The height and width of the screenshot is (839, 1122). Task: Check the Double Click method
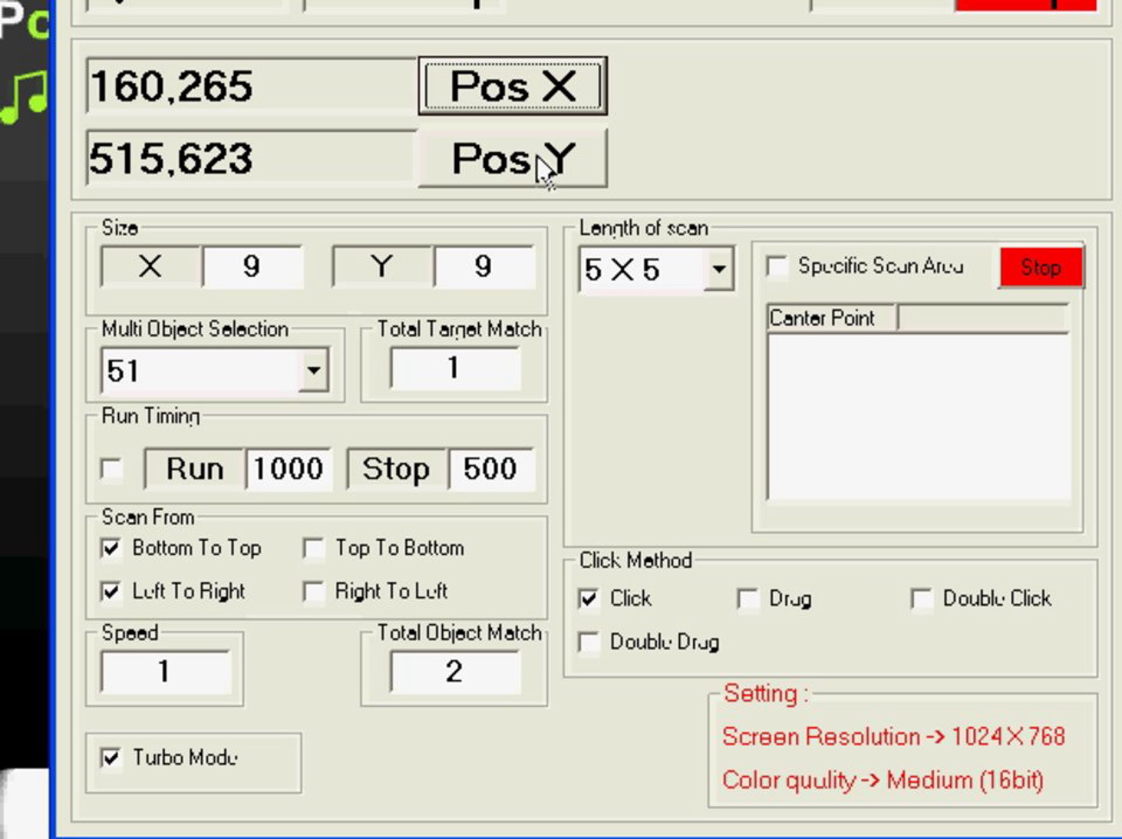pos(921,599)
